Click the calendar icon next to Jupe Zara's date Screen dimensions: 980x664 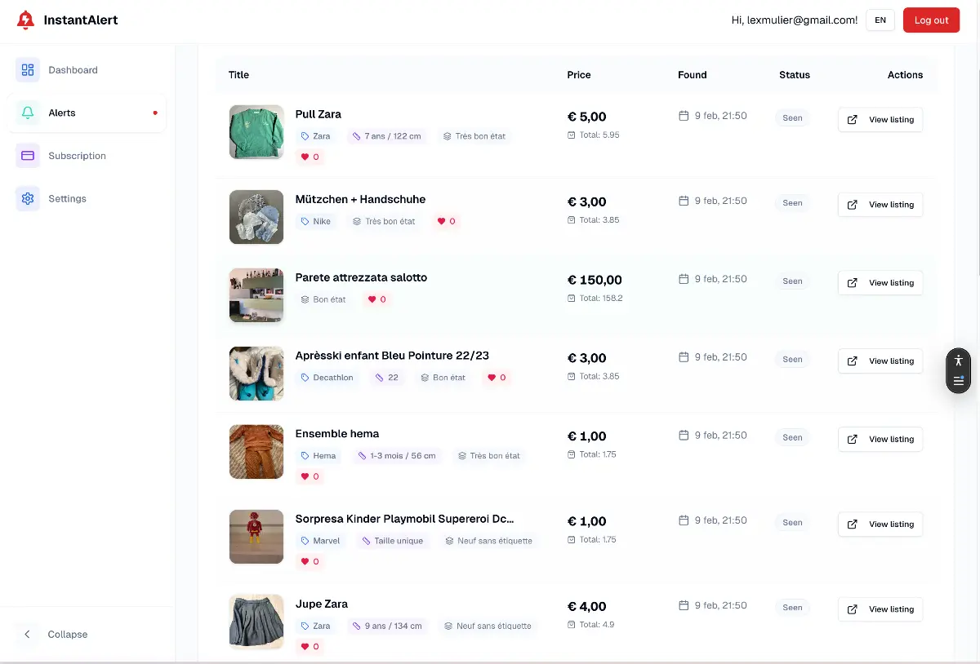tap(684, 604)
